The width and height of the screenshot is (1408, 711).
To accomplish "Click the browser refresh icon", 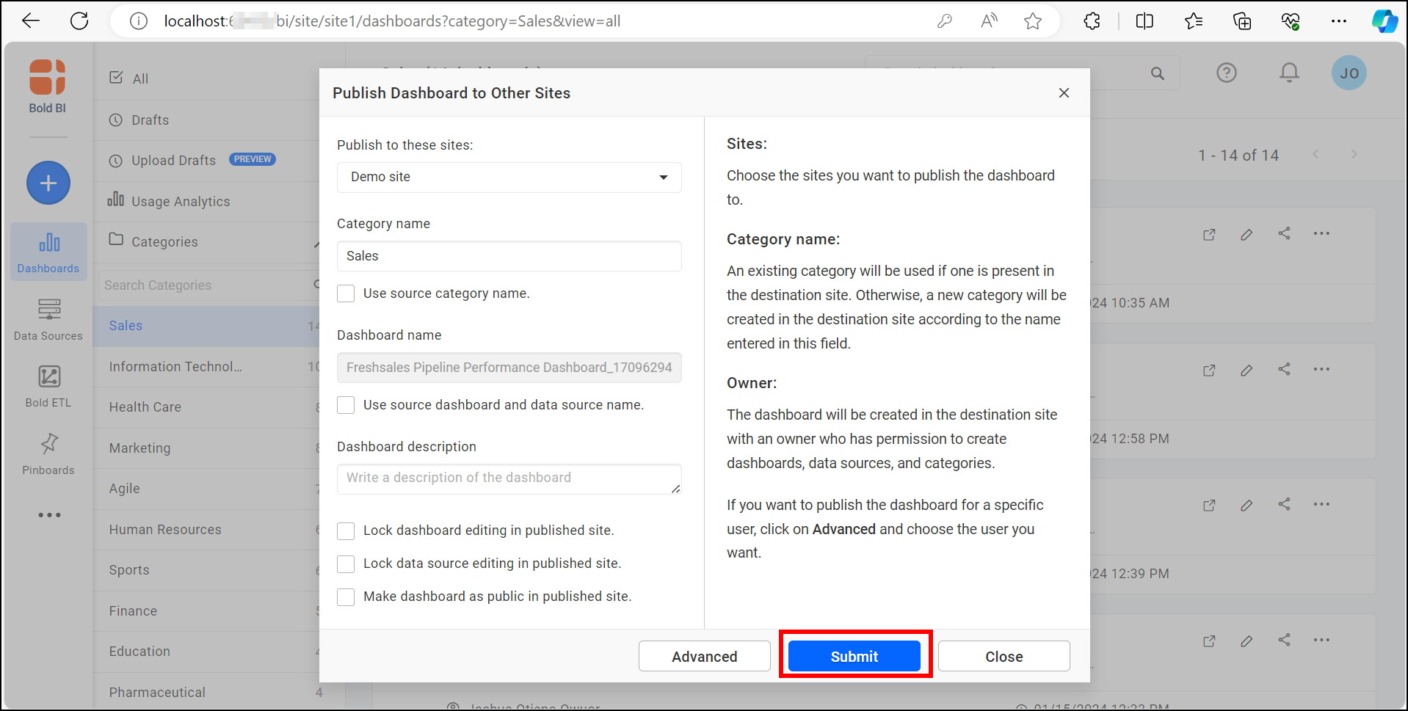I will pyautogui.click(x=79, y=21).
